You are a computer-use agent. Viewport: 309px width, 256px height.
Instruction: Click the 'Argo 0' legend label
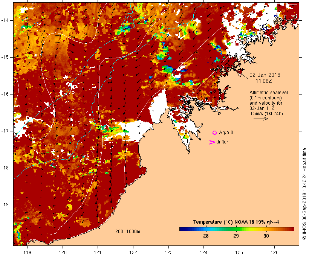coord(226,133)
